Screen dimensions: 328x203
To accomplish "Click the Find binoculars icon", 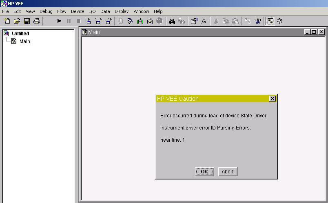I will coord(172,21).
